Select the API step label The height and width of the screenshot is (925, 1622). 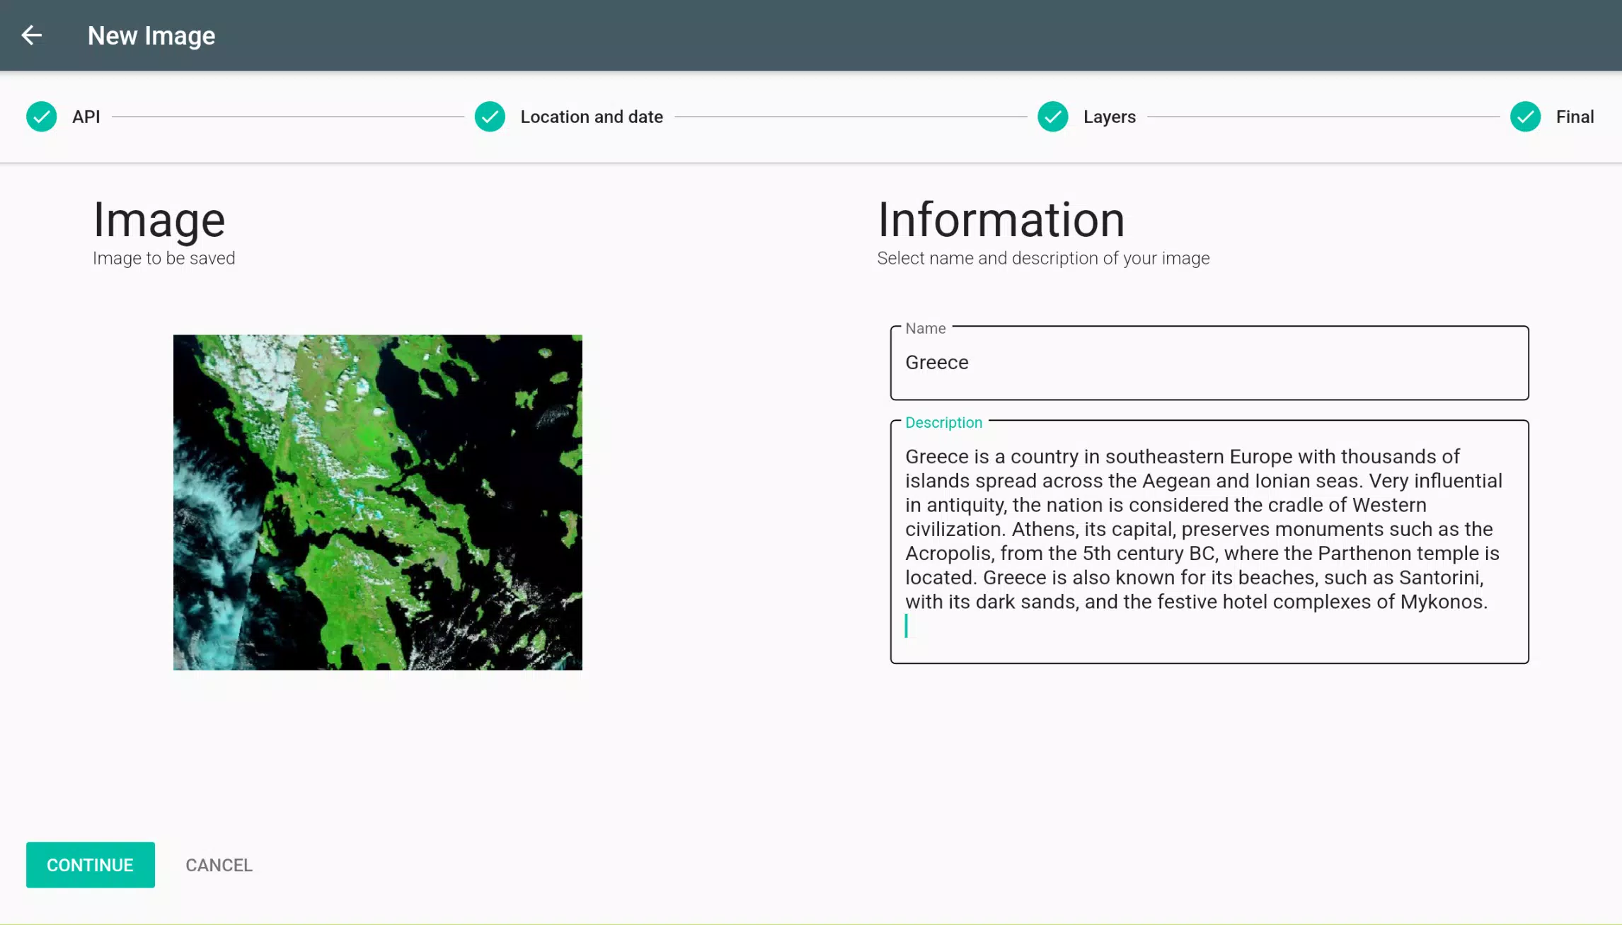pyautogui.click(x=86, y=117)
